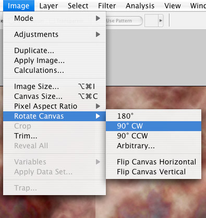This screenshot has width=206, height=218.
Task: Rotate canvas 180 degrees
Action: pyautogui.click(x=154, y=116)
